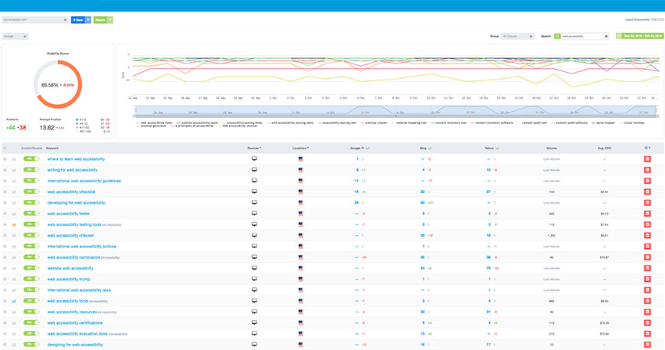The width and height of the screenshot is (665, 350).
Task: Click the green date range picker
Action: tap(640, 36)
